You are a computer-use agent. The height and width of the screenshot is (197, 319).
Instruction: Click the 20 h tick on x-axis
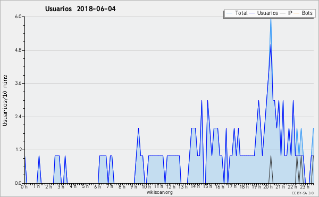(x=268, y=187)
